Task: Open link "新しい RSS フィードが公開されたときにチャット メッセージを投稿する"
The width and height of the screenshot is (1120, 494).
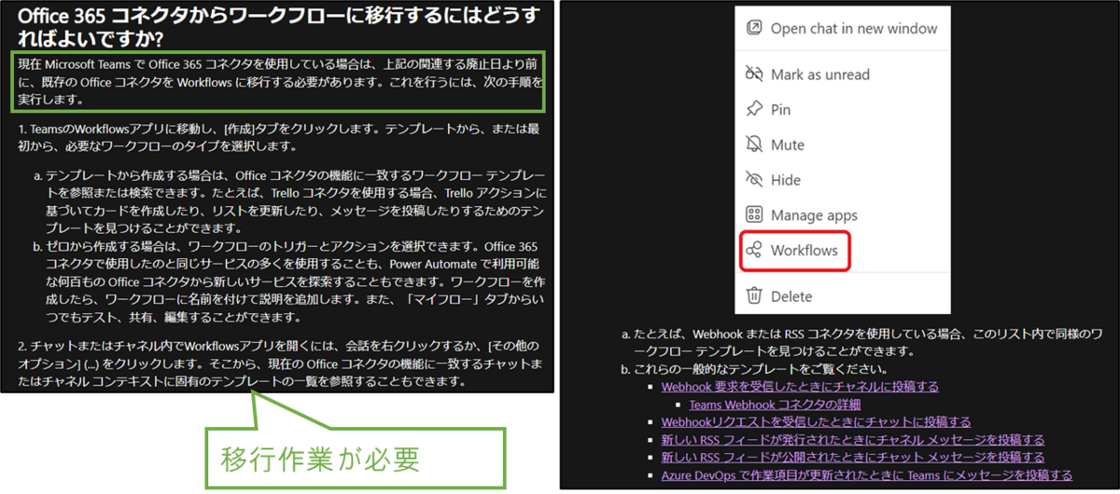Action: point(853,458)
